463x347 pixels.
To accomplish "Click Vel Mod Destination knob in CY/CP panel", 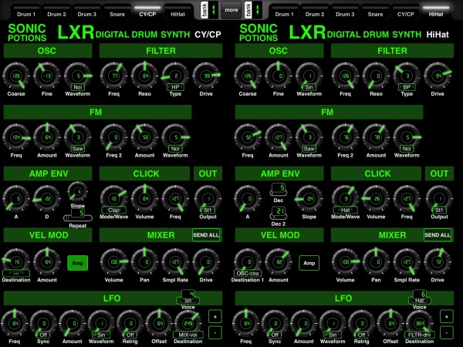I will [16, 262].
